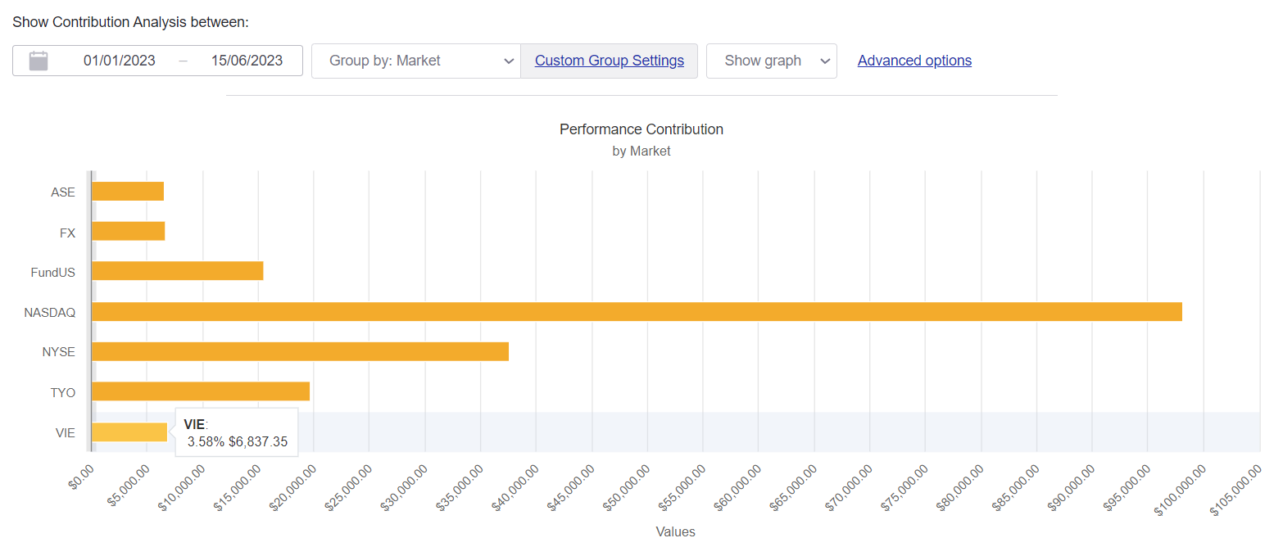This screenshot has width=1283, height=547.
Task: Click the chevron on Group by: Market
Action: tap(510, 61)
